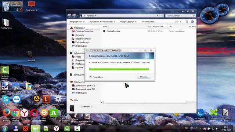Select the FirefoxPort... desktop icon
The width and height of the screenshot is (235, 132).
pos(6,24)
